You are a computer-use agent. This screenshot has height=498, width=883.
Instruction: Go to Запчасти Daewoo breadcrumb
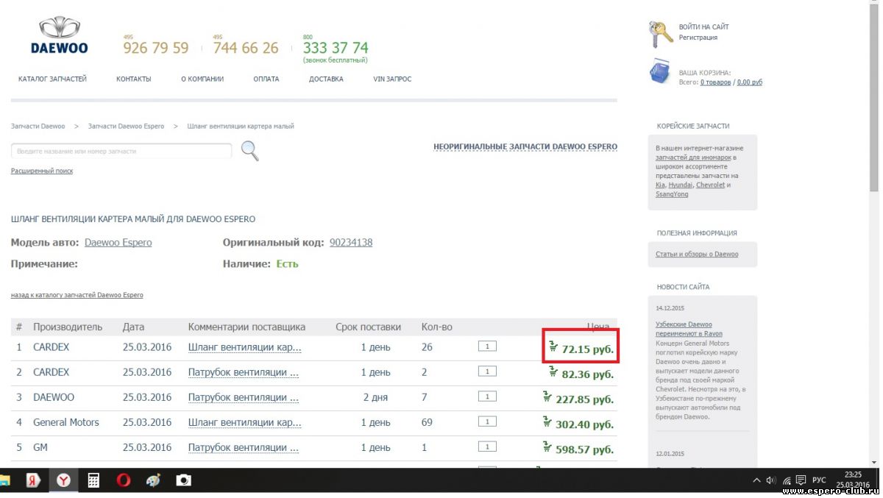[x=38, y=127]
